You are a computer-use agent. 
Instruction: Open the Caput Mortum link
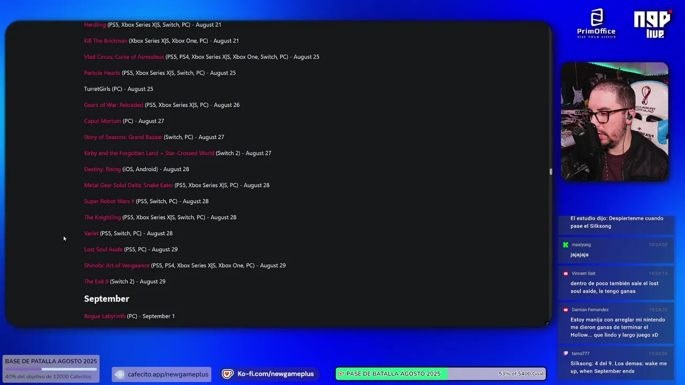tap(102, 121)
